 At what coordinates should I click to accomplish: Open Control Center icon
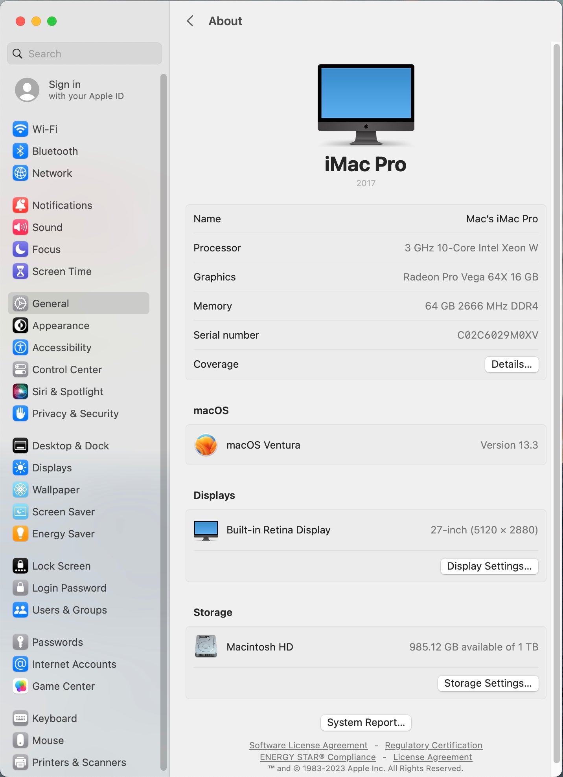(x=20, y=369)
